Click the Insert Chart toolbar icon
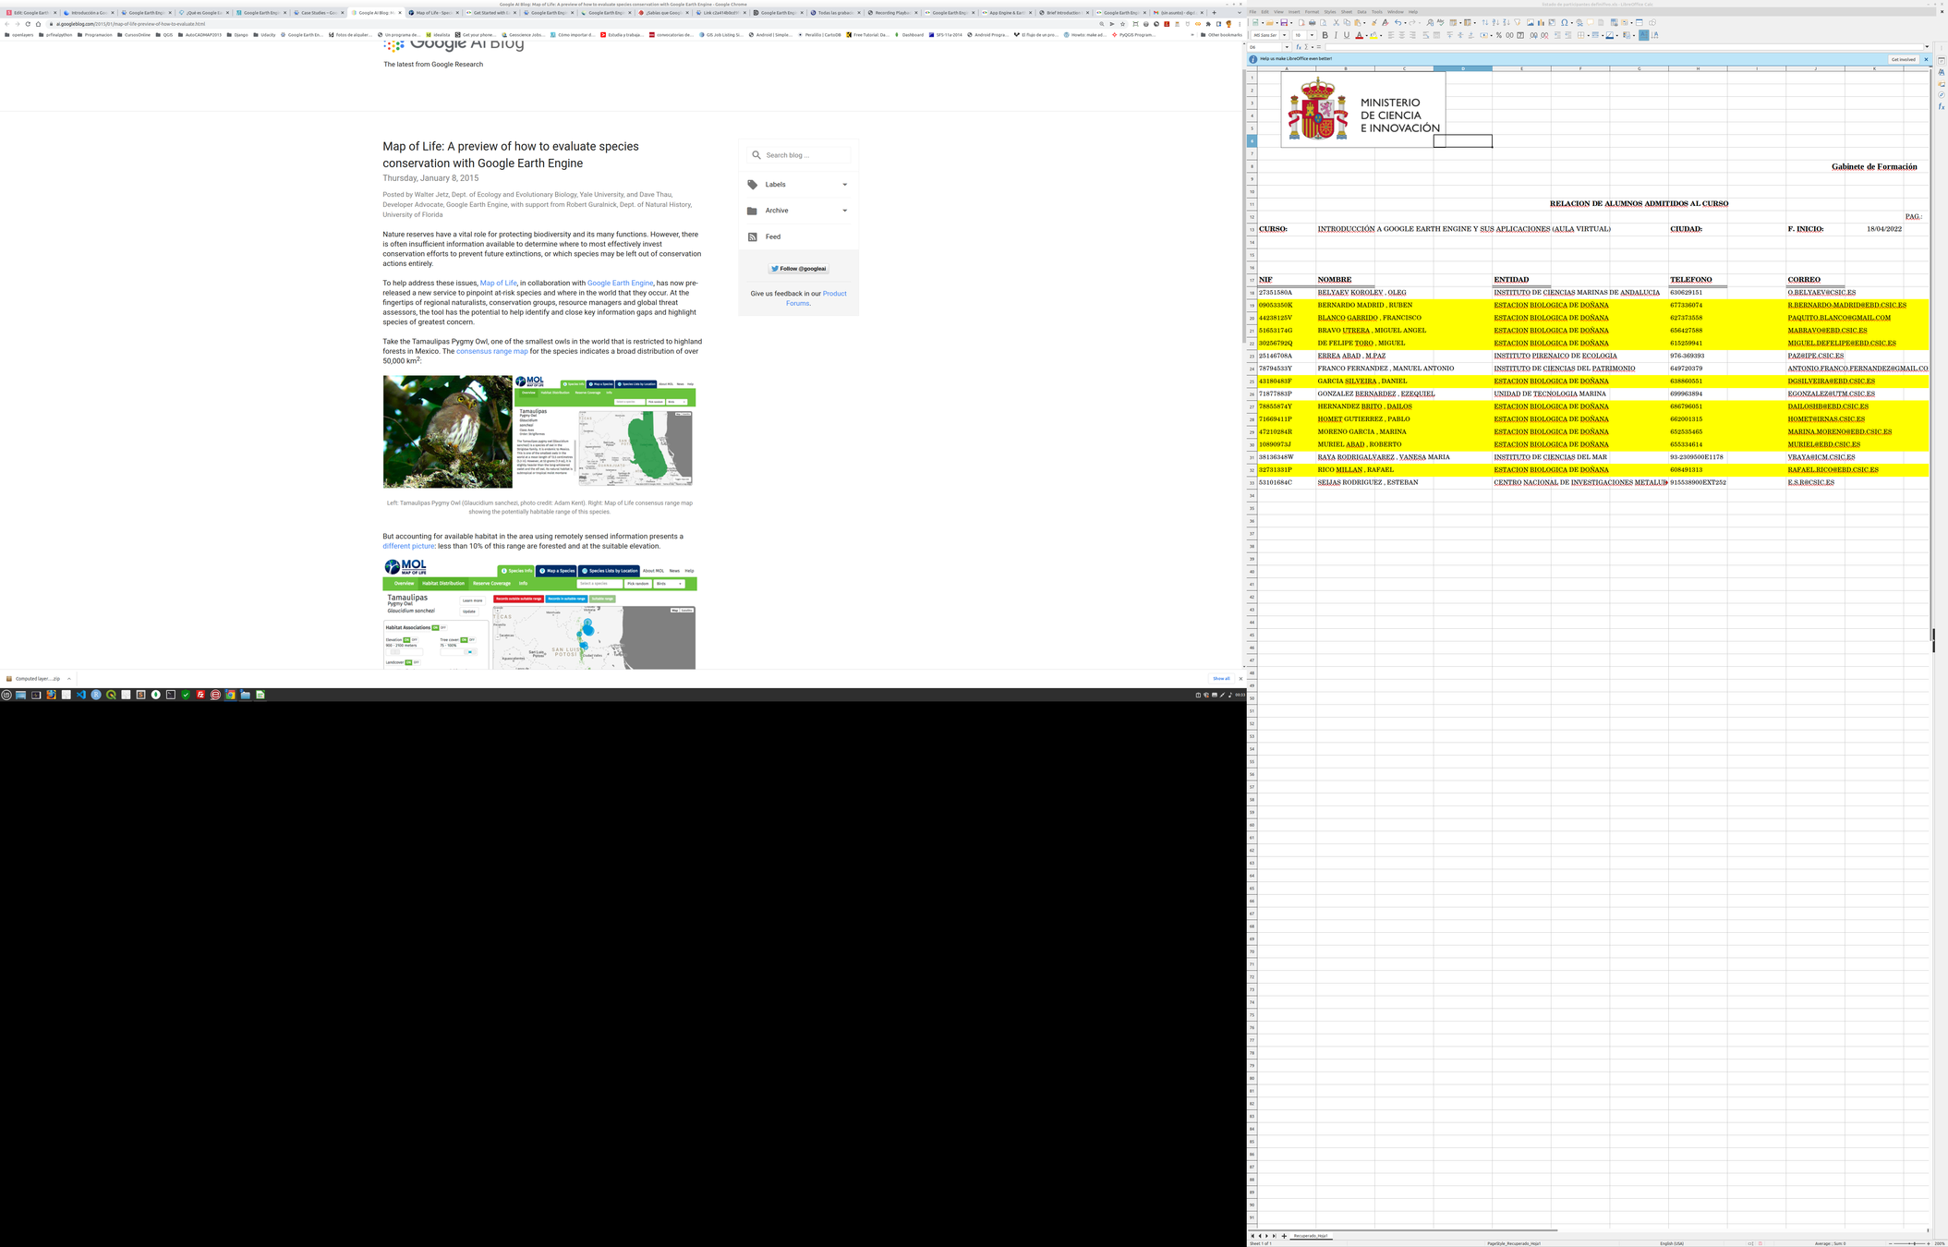Screen dimensions: 1948x1247 click(x=1541, y=23)
